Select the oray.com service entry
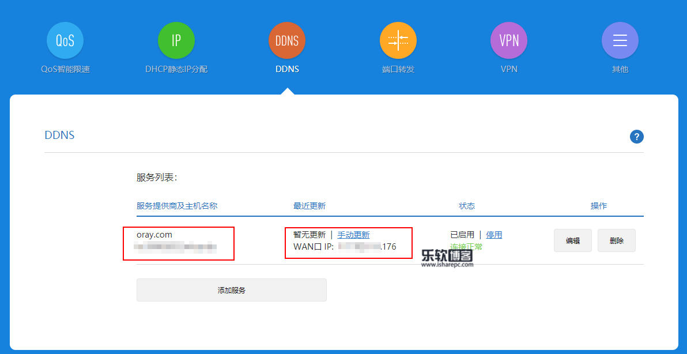Viewport: 687px width, 354px height. [x=154, y=235]
